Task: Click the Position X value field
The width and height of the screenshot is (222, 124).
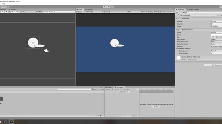Action: [217, 21]
